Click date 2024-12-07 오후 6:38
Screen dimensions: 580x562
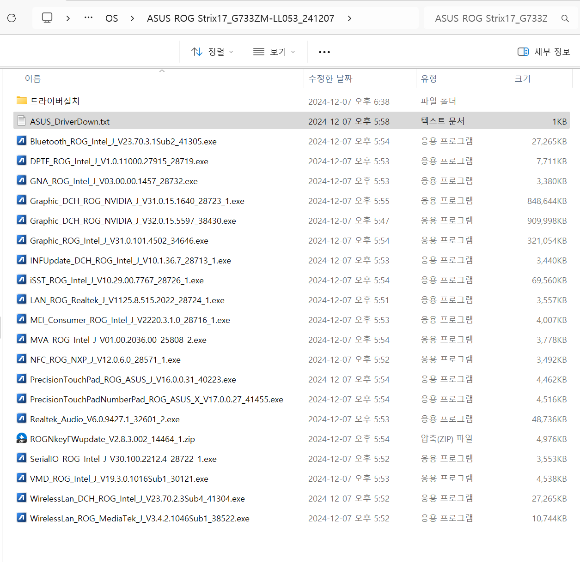349,102
